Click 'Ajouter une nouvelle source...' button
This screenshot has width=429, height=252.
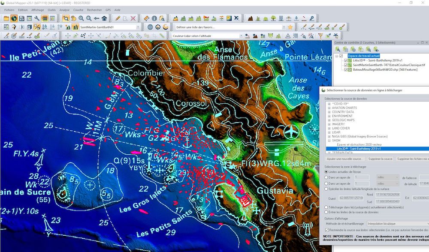pyautogui.click(x=344, y=159)
